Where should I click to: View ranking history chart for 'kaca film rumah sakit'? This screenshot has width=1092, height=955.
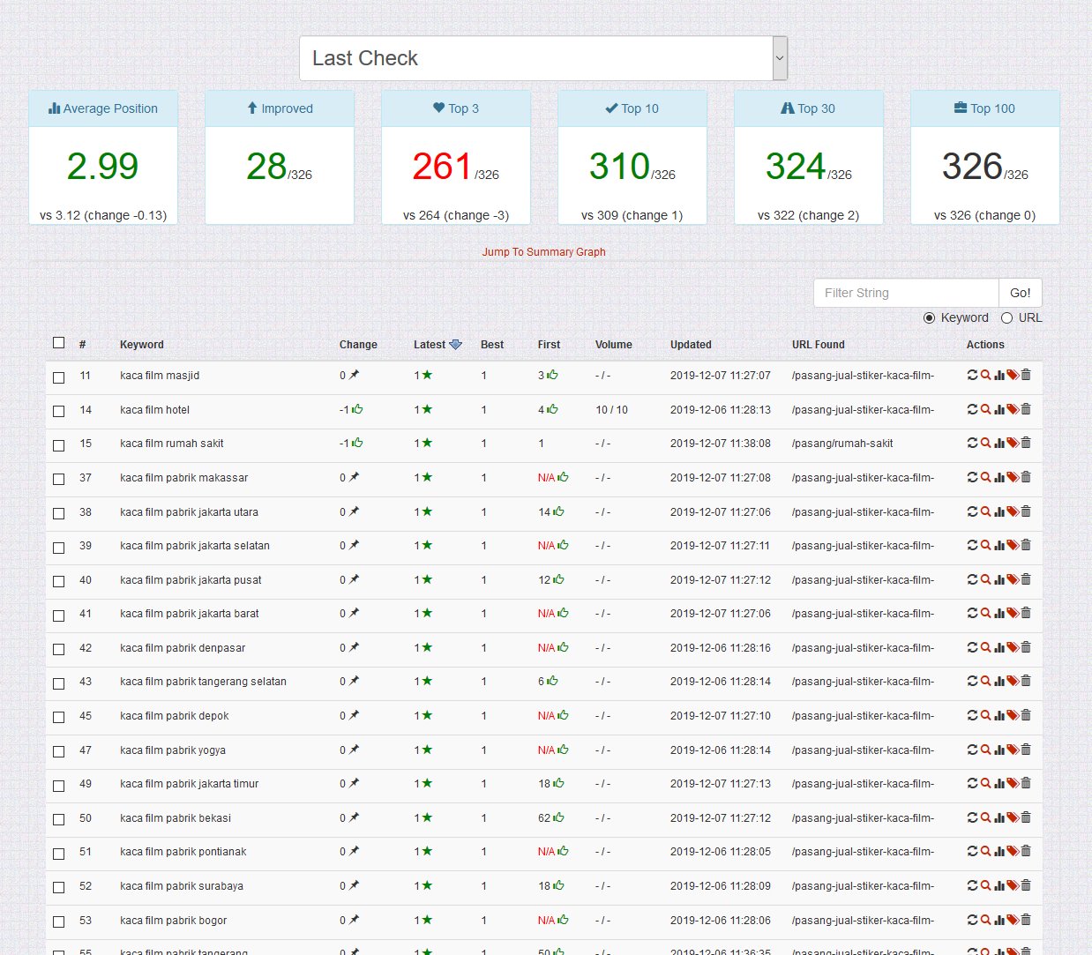click(999, 443)
